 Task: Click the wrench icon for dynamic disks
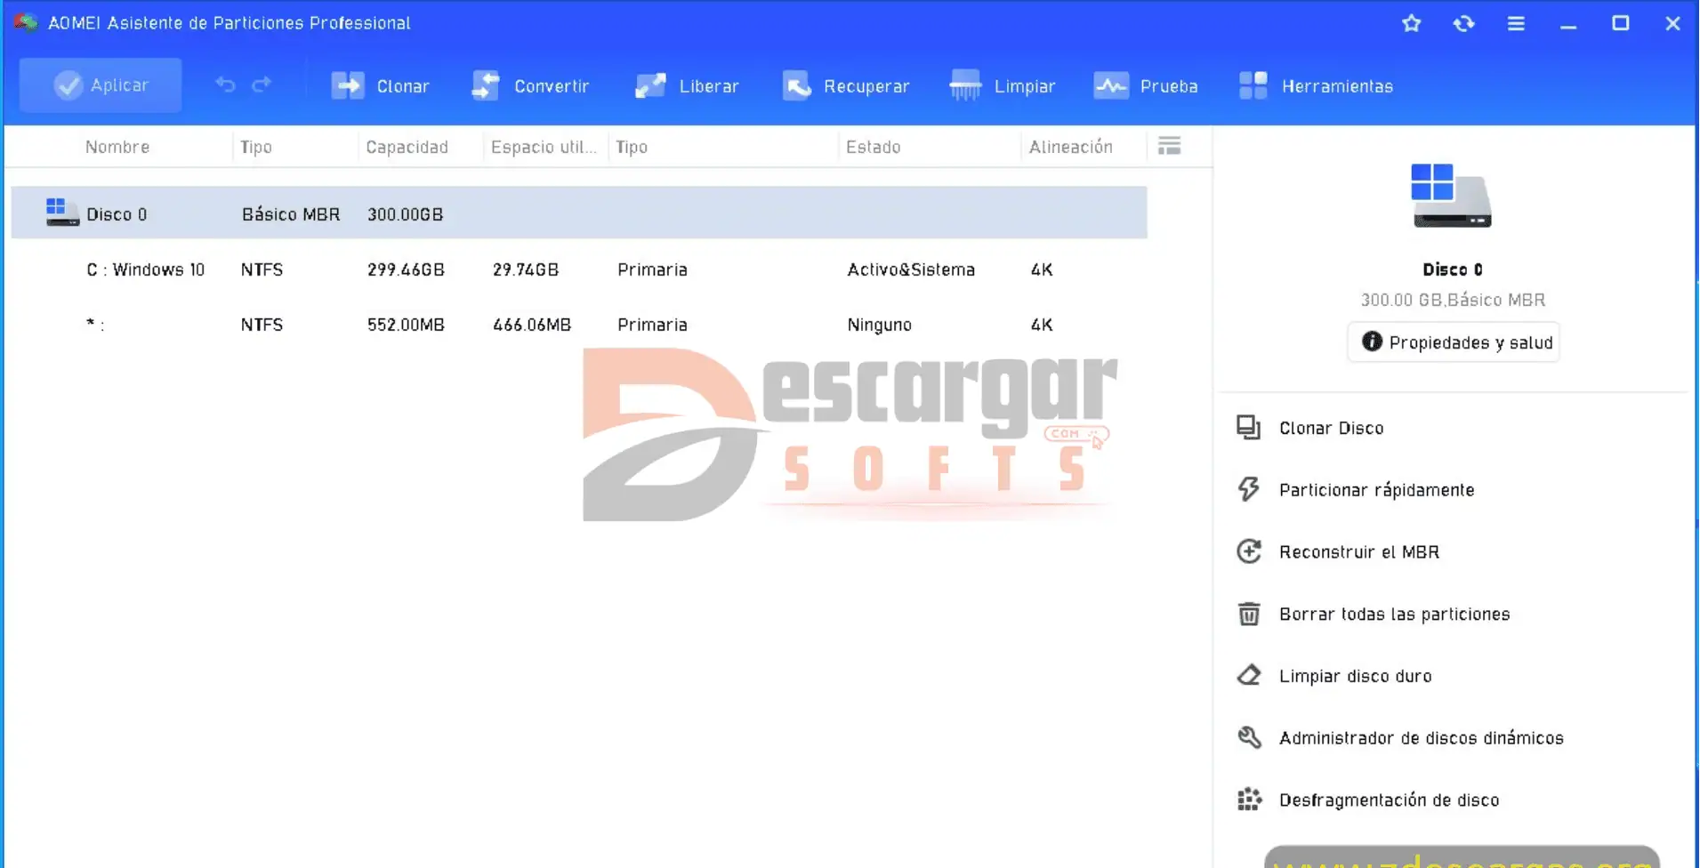pyautogui.click(x=1249, y=737)
